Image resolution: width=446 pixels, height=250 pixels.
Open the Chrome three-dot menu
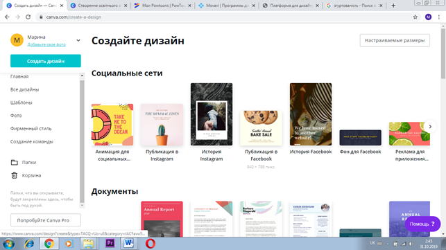439,17
